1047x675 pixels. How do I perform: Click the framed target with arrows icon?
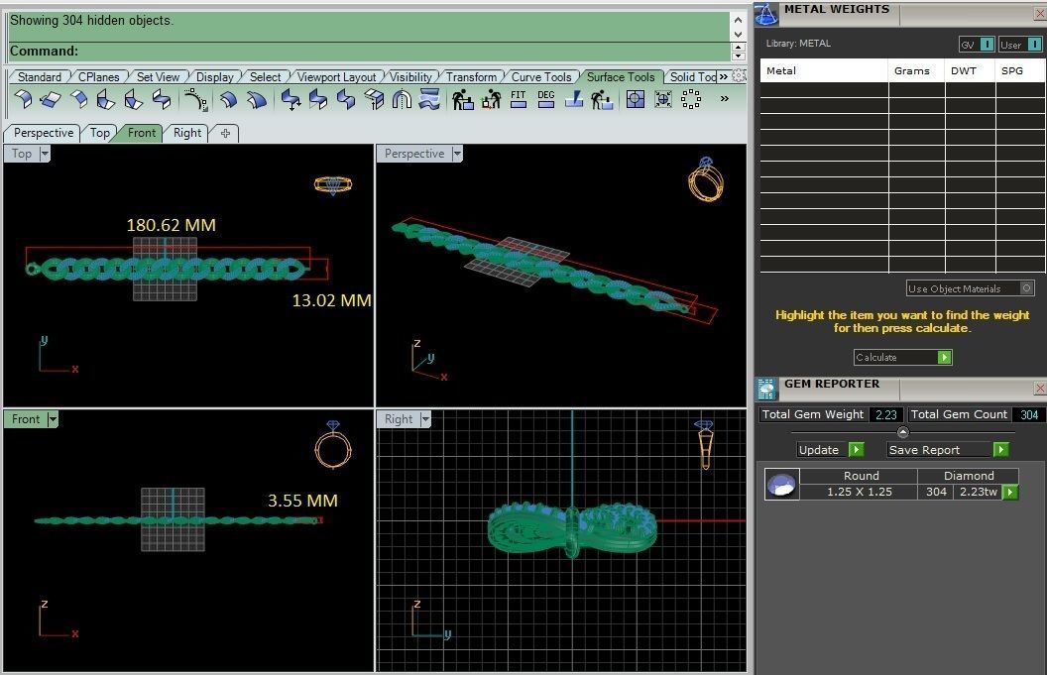(663, 99)
